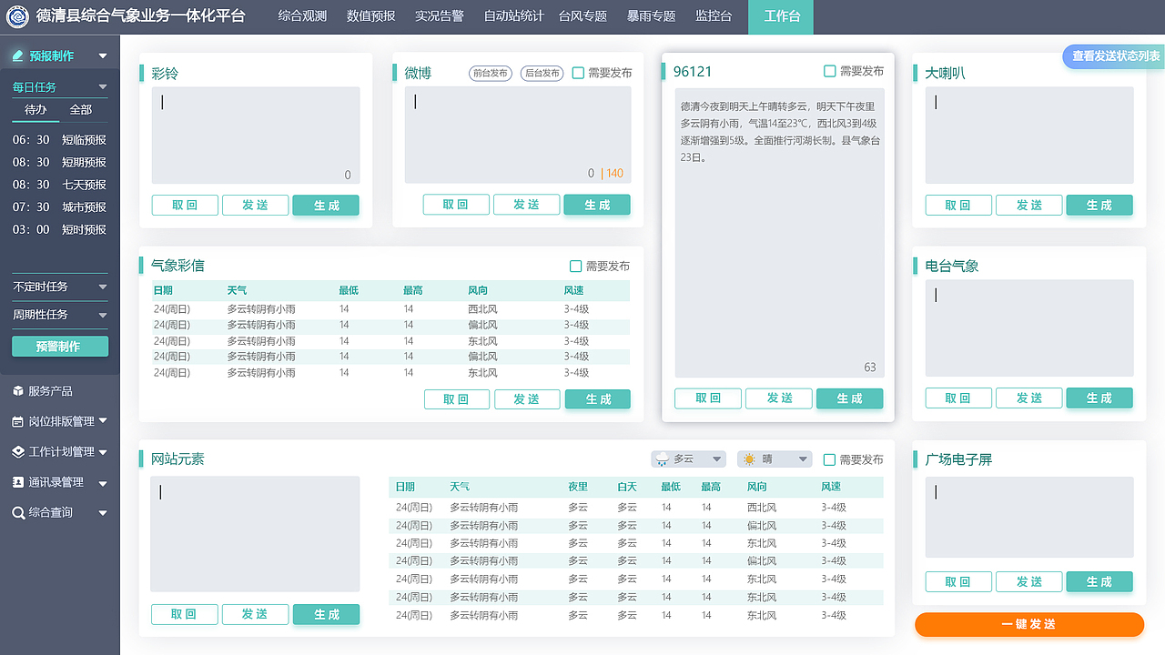Open the 自动站统计 tab
The image size is (1165, 655).
(x=514, y=16)
